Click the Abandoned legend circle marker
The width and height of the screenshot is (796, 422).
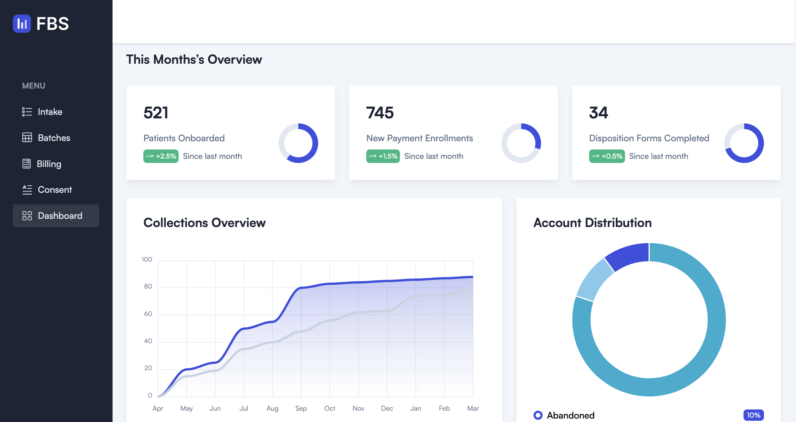539,415
